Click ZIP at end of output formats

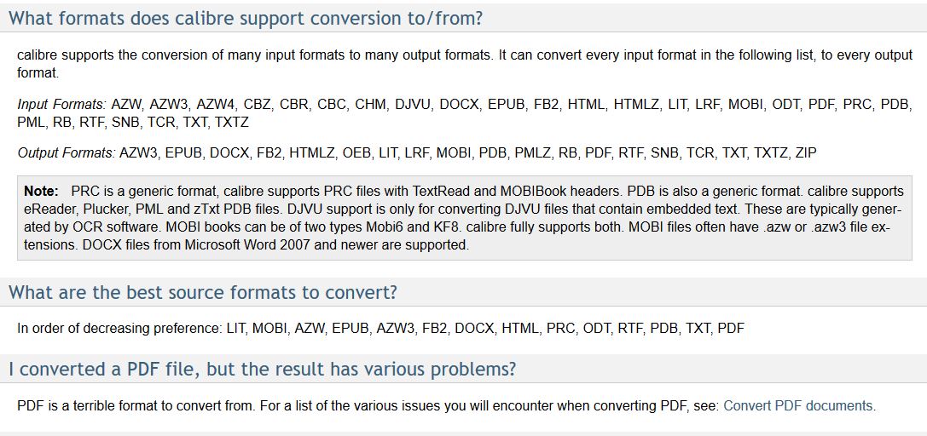pyautogui.click(x=804, y=153)
